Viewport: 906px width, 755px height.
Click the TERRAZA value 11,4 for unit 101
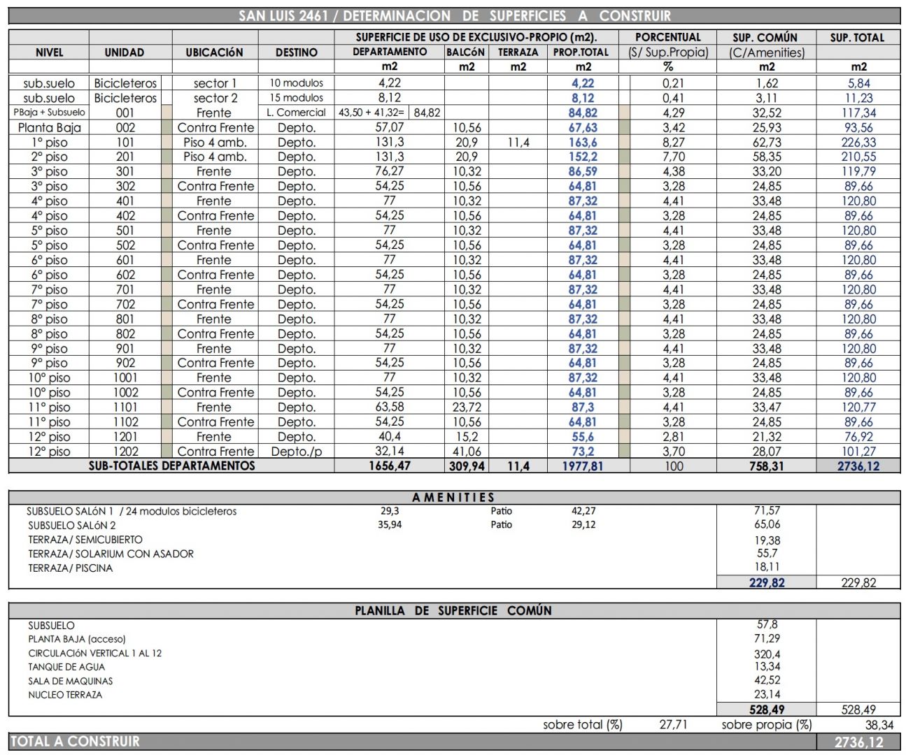[x=518, y=142]
